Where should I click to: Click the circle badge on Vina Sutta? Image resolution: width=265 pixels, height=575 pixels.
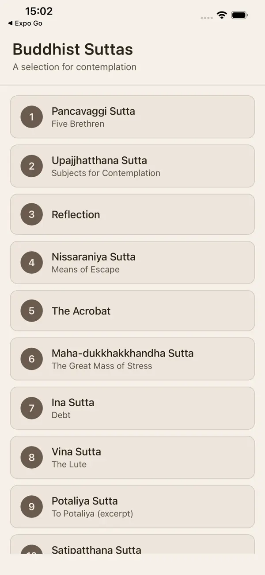tap(31, 457)
